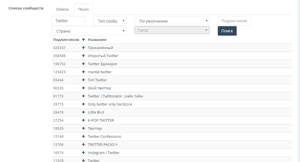Click subscriber count 81773

pyautogui.click(x=58, y=96)
